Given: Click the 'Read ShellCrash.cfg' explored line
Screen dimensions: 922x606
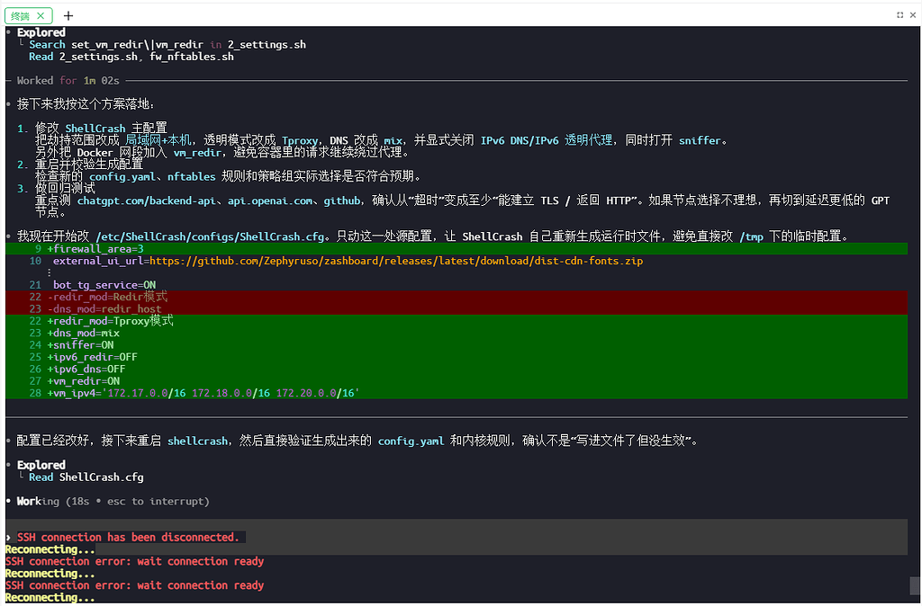Looking at the screenshot, I should pos(86,477).
